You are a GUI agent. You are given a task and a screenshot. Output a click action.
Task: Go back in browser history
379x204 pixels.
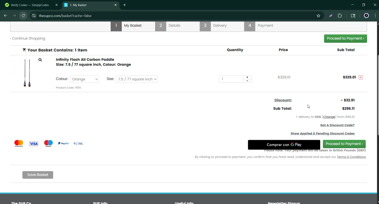click(6, 16)
